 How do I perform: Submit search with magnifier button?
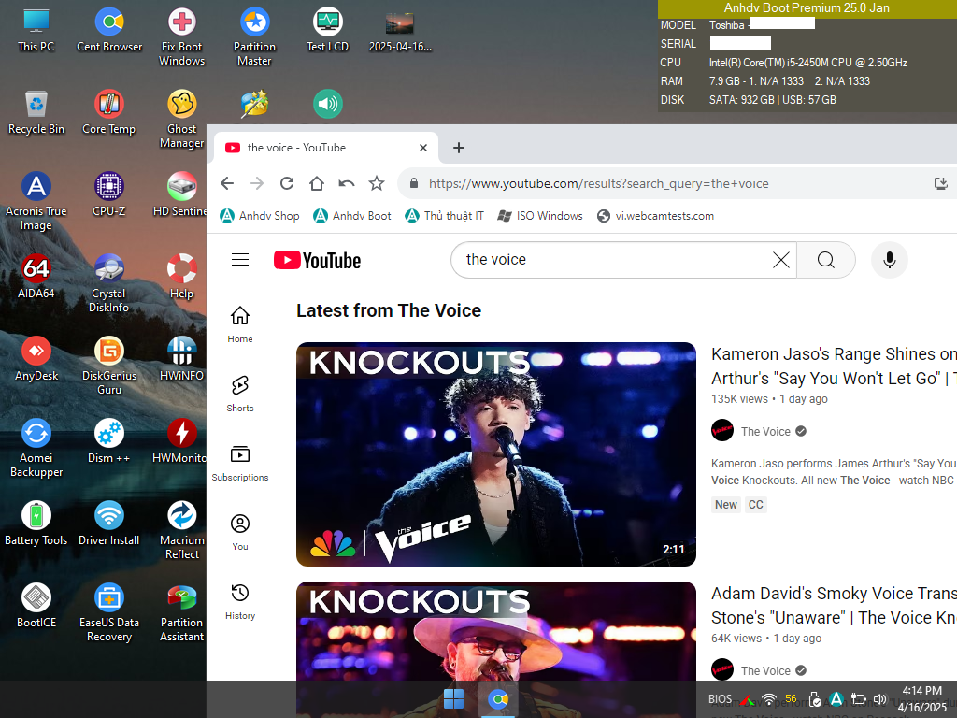(826, 260)
